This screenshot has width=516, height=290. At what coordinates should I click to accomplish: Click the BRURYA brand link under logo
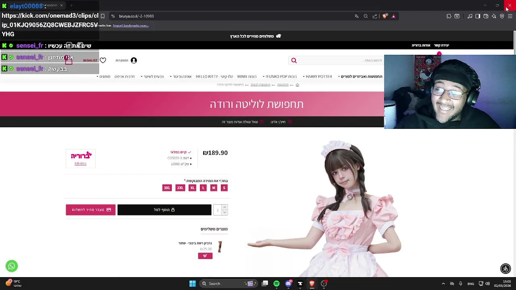coord(80,164)
